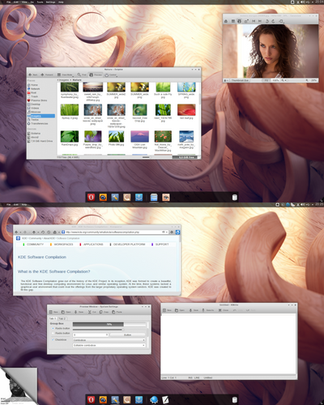324x405 pixels.
Task: Select the Spikey 2.jpeg thumbnail
Action: (70, 110)
